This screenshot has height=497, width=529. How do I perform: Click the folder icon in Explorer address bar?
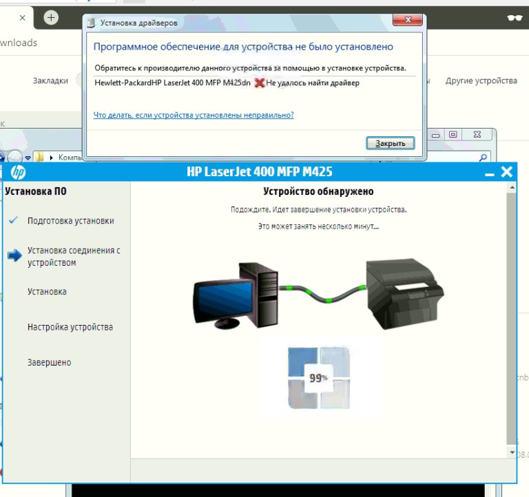click(39, 157)
